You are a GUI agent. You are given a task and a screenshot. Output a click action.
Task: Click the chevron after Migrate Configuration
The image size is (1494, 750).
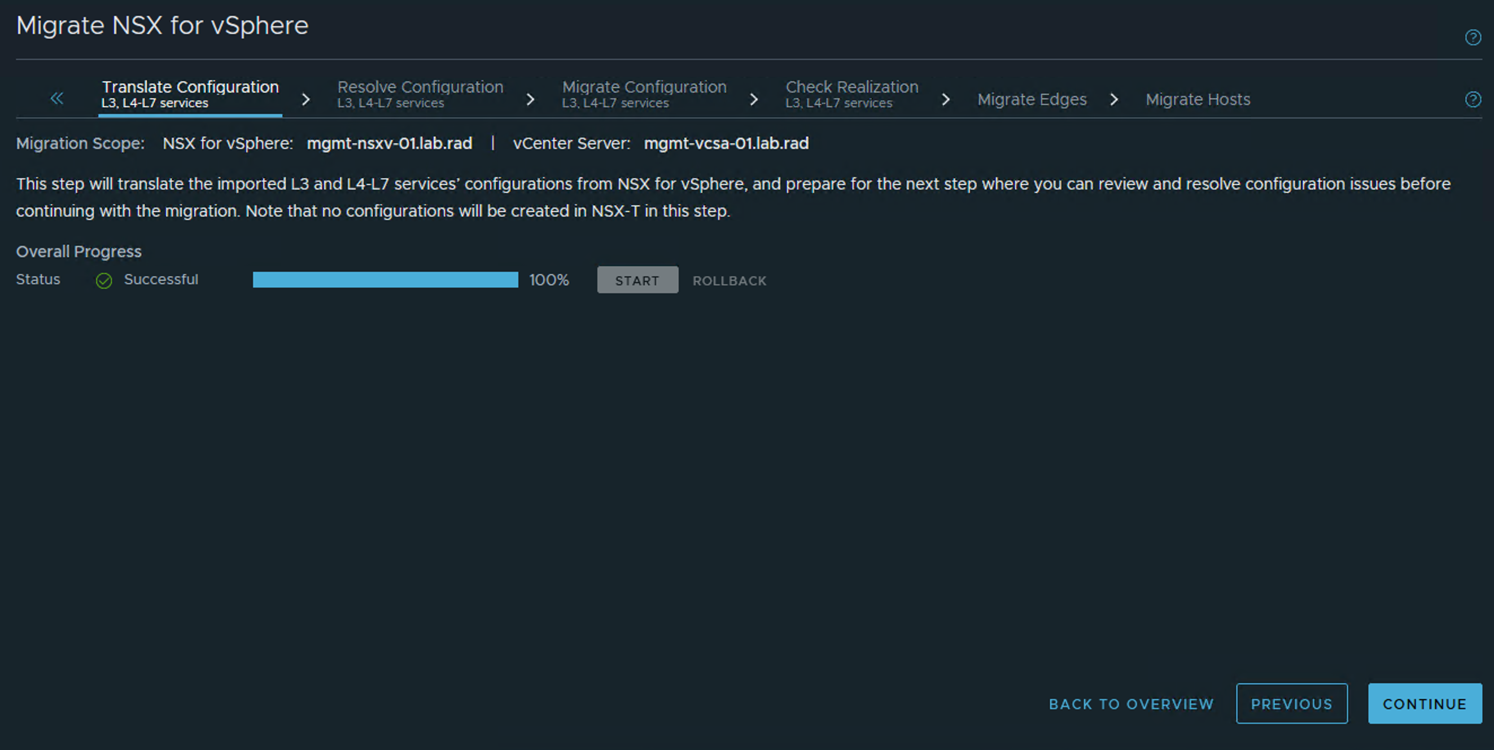pyautogui.click(x=754, y=100)
